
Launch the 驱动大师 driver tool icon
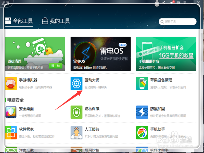76,83
